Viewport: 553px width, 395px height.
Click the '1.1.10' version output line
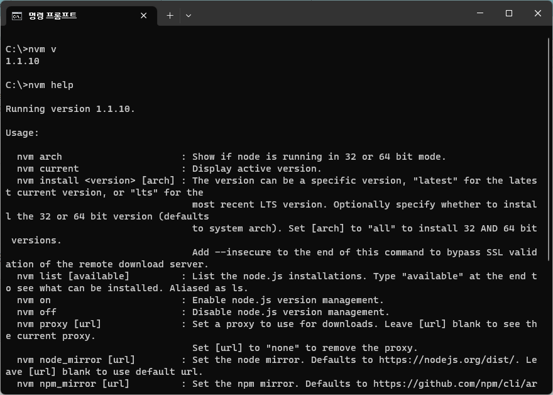pos(23,62)
